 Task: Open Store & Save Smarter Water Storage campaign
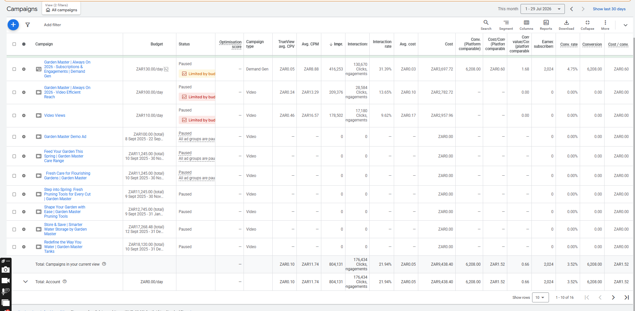click(x=66, y=229)
